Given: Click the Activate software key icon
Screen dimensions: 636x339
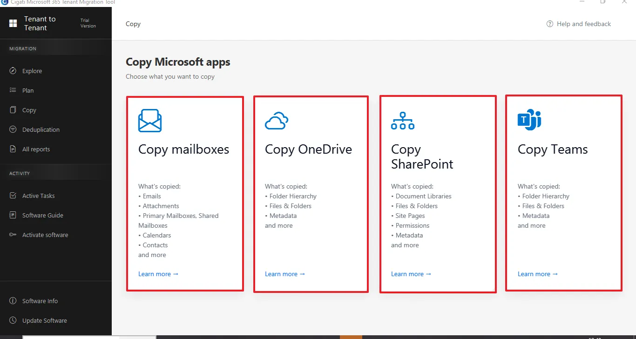Looking at the screenshot, I should pyautogui.click(x=13, y=235).
